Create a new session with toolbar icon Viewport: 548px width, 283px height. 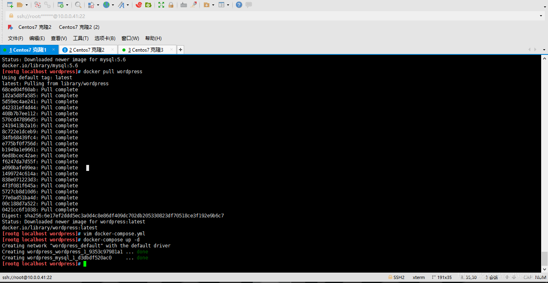click(x=10, y=5)
